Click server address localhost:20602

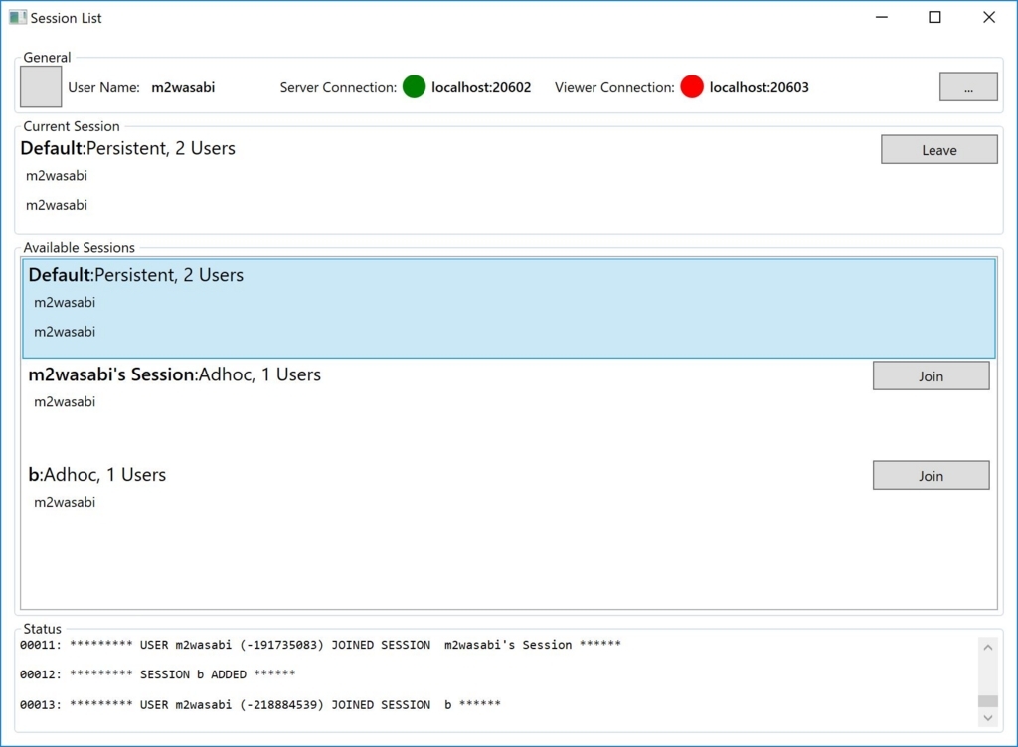[x=481, y=87]
